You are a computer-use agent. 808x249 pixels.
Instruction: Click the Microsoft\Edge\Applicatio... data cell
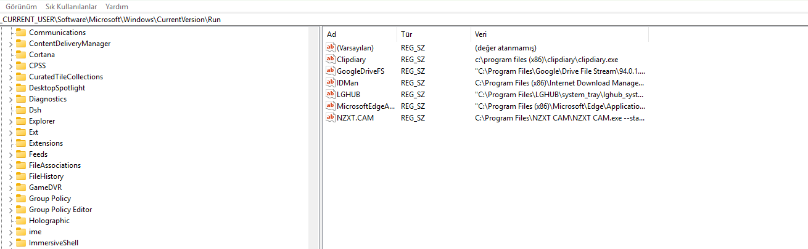pyautogui.click(x=559, y=106)
